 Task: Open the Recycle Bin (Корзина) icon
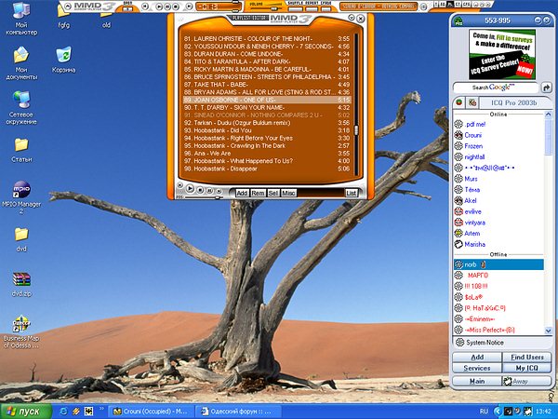tap(64, 56)
